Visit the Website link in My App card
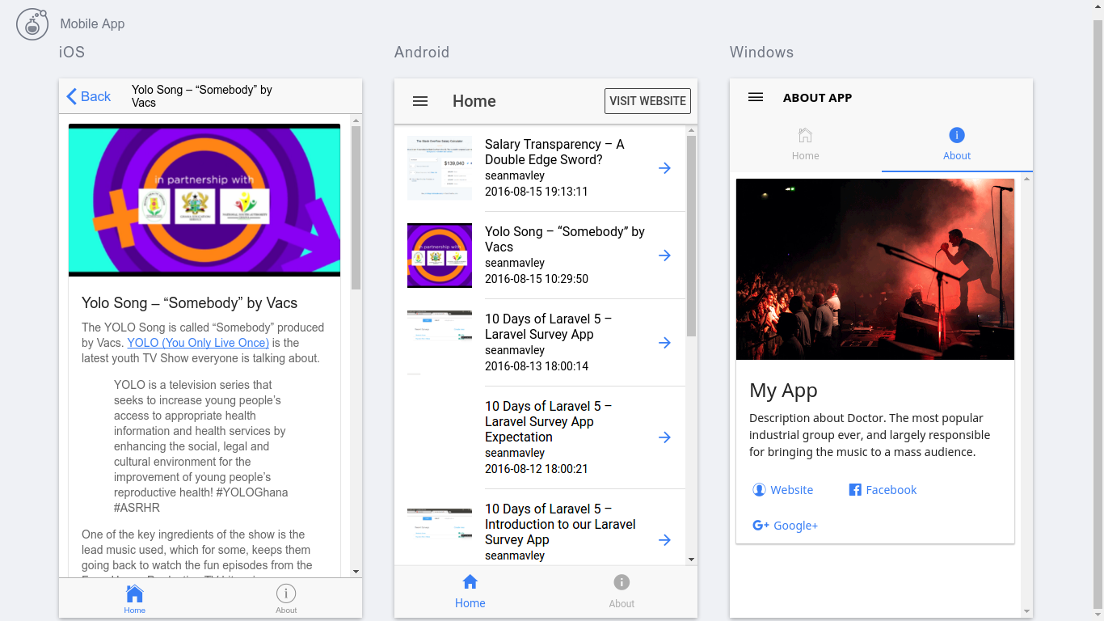This screenshot has width=1104, height=621. (783, 490)
